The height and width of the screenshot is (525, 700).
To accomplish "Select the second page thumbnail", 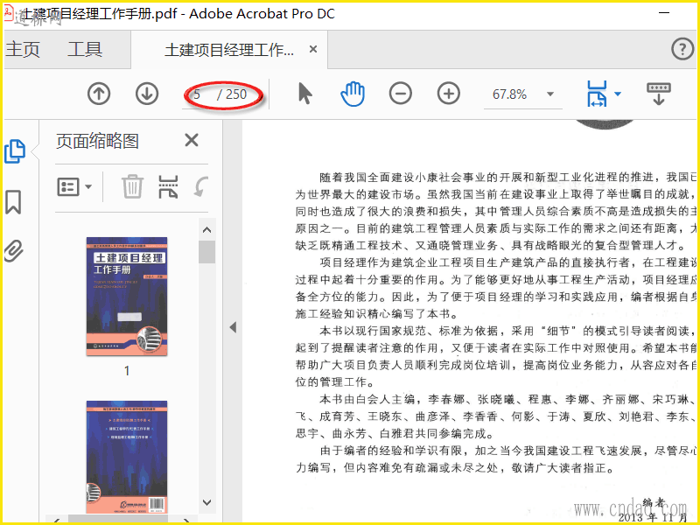I will pos(127,457).
